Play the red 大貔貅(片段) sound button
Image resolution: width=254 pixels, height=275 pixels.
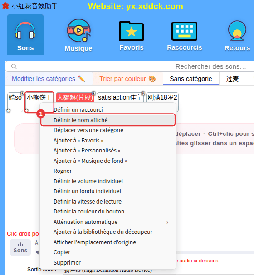(x=75, y=97)
